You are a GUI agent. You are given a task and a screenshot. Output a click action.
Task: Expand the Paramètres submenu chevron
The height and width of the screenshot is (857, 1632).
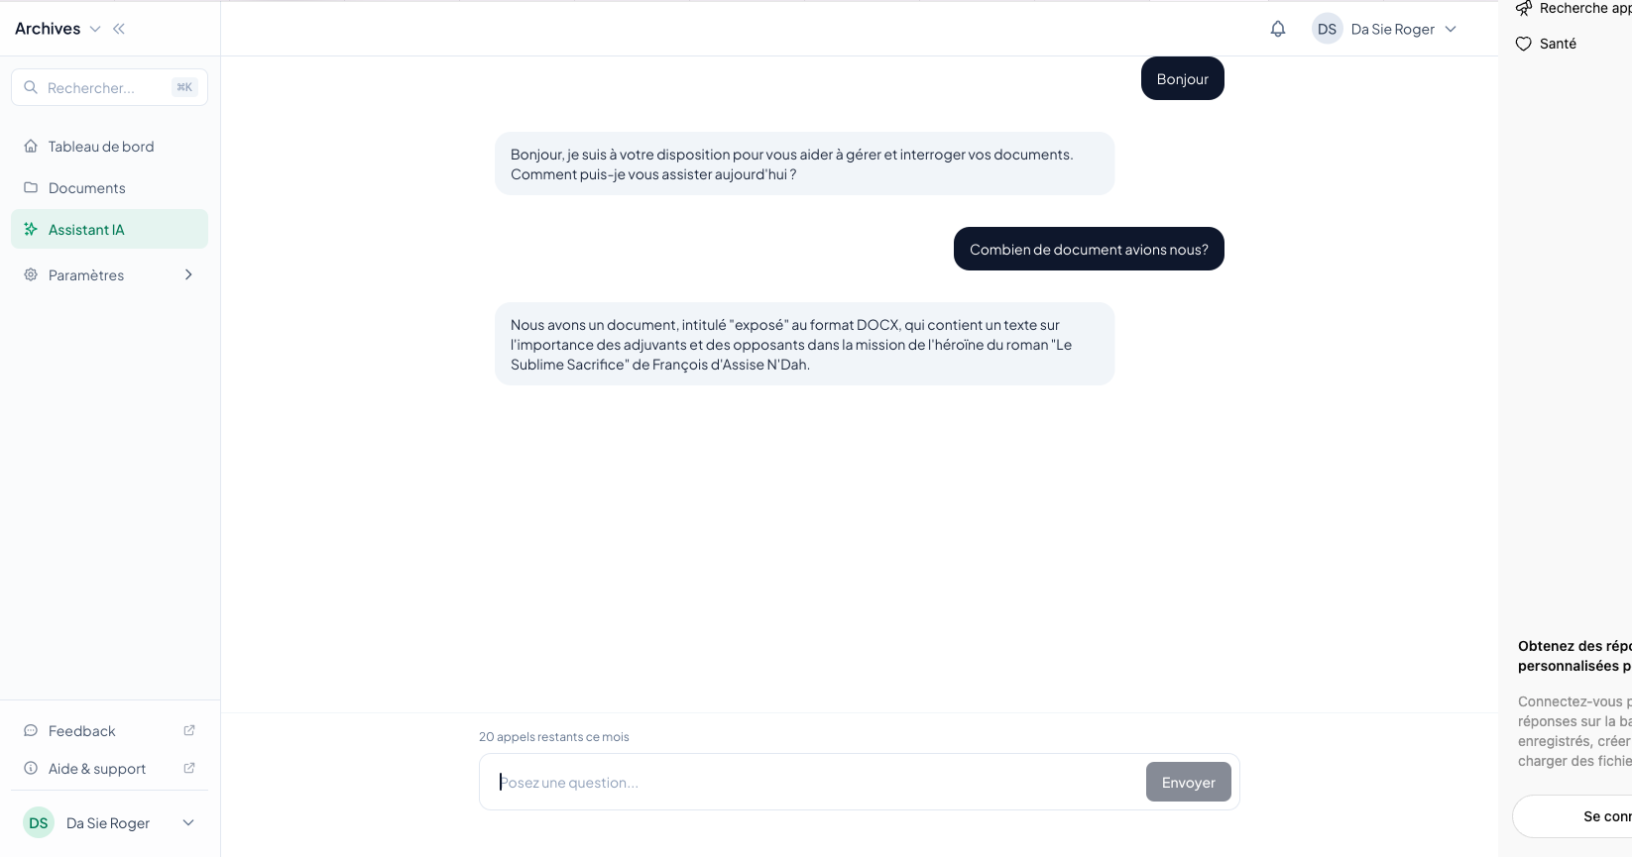click(188, 275)
